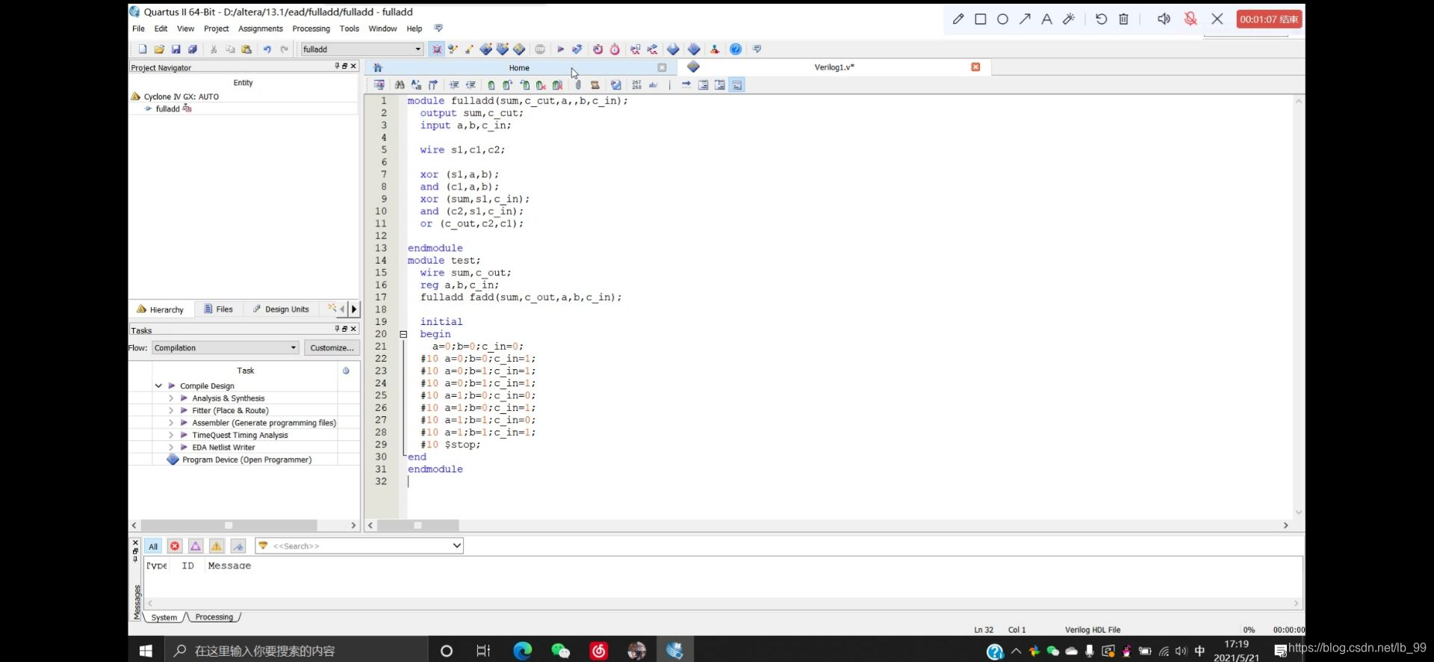Switch to the Processing messages tab
Viewport: 1434px width, 662px height.
(x=214, y=617)
